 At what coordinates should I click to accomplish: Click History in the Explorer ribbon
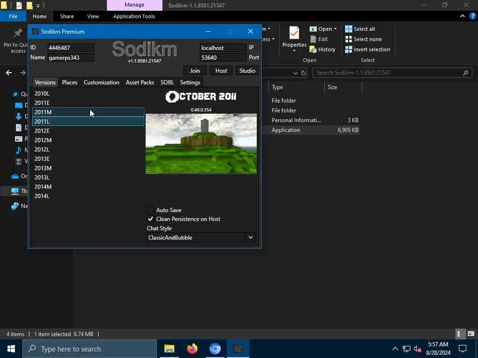[x=323, y=49]
